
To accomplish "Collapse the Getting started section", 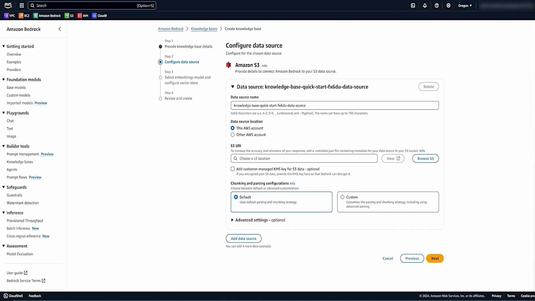I will pos(4,46).
